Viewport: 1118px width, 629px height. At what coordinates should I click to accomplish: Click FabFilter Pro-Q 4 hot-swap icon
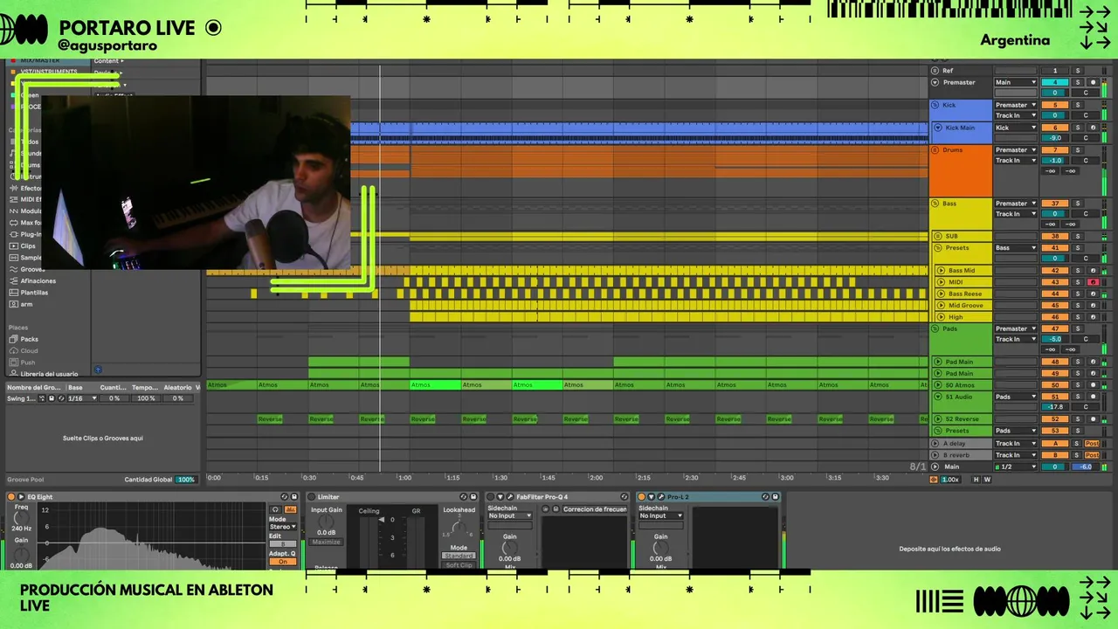pyautogui.click(x=625, y=497)
